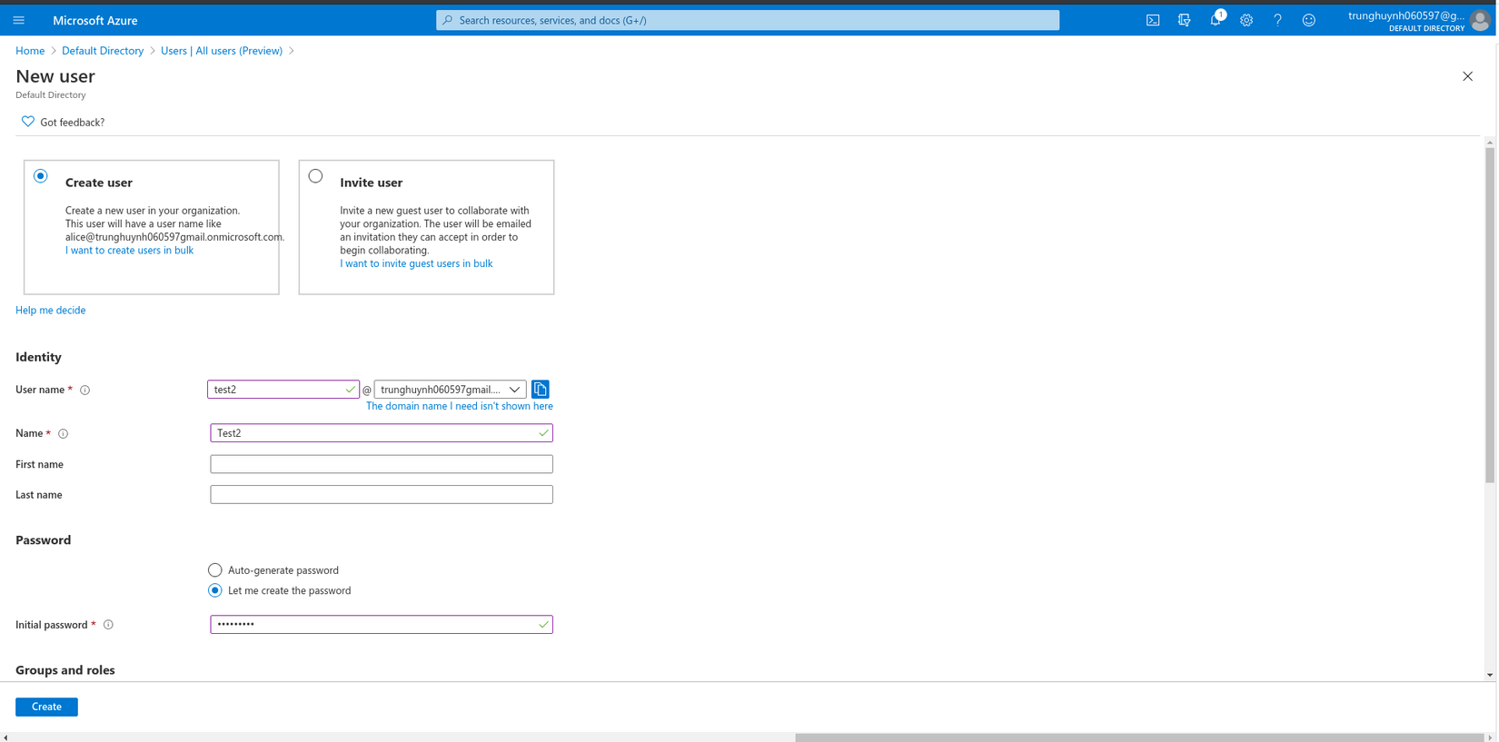Image resolution: width=1499 pixels, height=742 pixels.
Task: Click the account avatar picture
Action: point(1481,20)
